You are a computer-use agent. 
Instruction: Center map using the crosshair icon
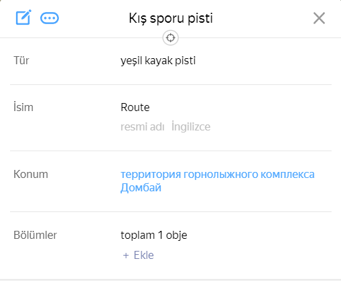170,37
